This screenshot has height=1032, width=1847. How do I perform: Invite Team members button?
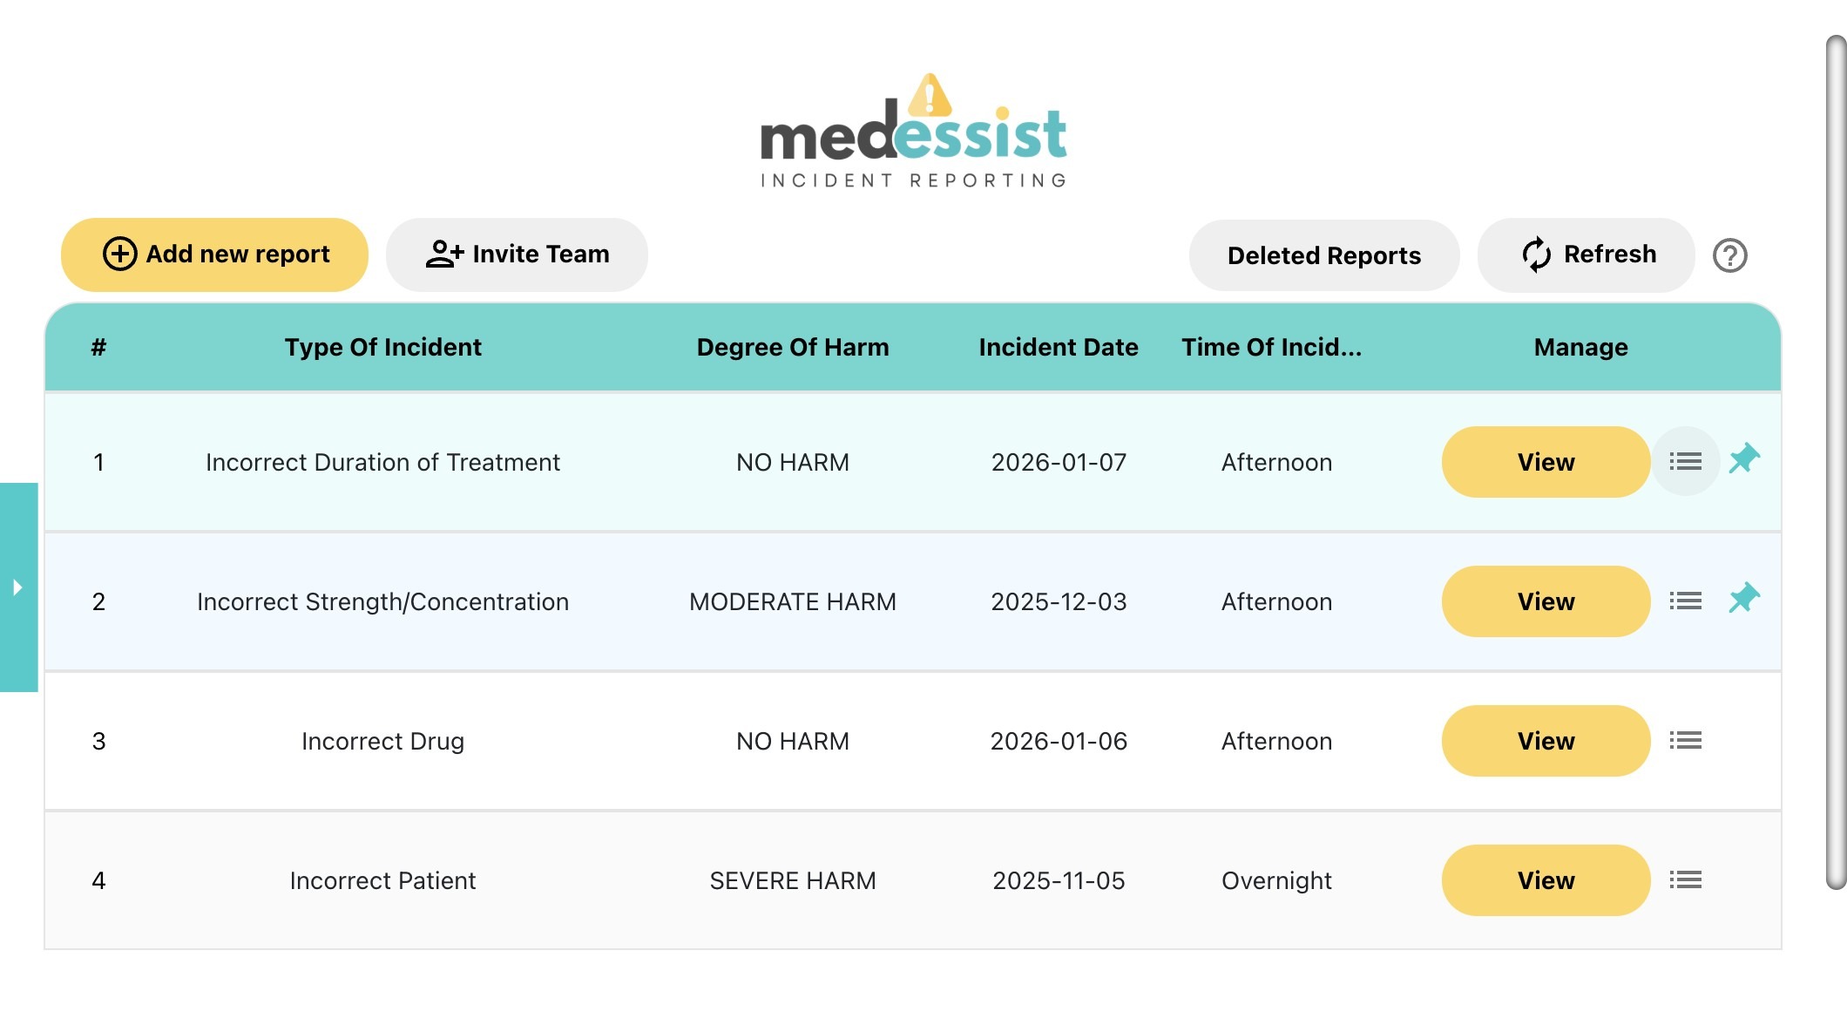pyautogui.click(x=517, y=255)
